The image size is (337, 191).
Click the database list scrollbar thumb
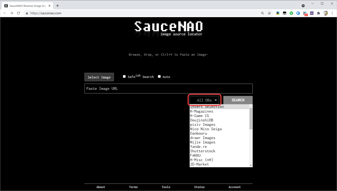point(251,118)
